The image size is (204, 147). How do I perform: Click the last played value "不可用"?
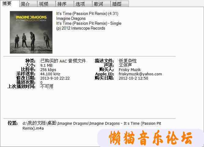pos(47,86)
